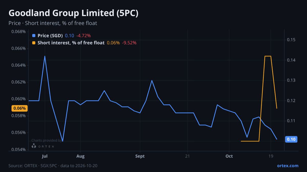
Task: Click the 0.054% left axis label
Action: (18, 149)
